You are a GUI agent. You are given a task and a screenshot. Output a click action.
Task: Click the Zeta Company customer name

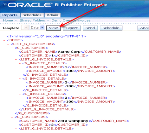tap(73, 121)
